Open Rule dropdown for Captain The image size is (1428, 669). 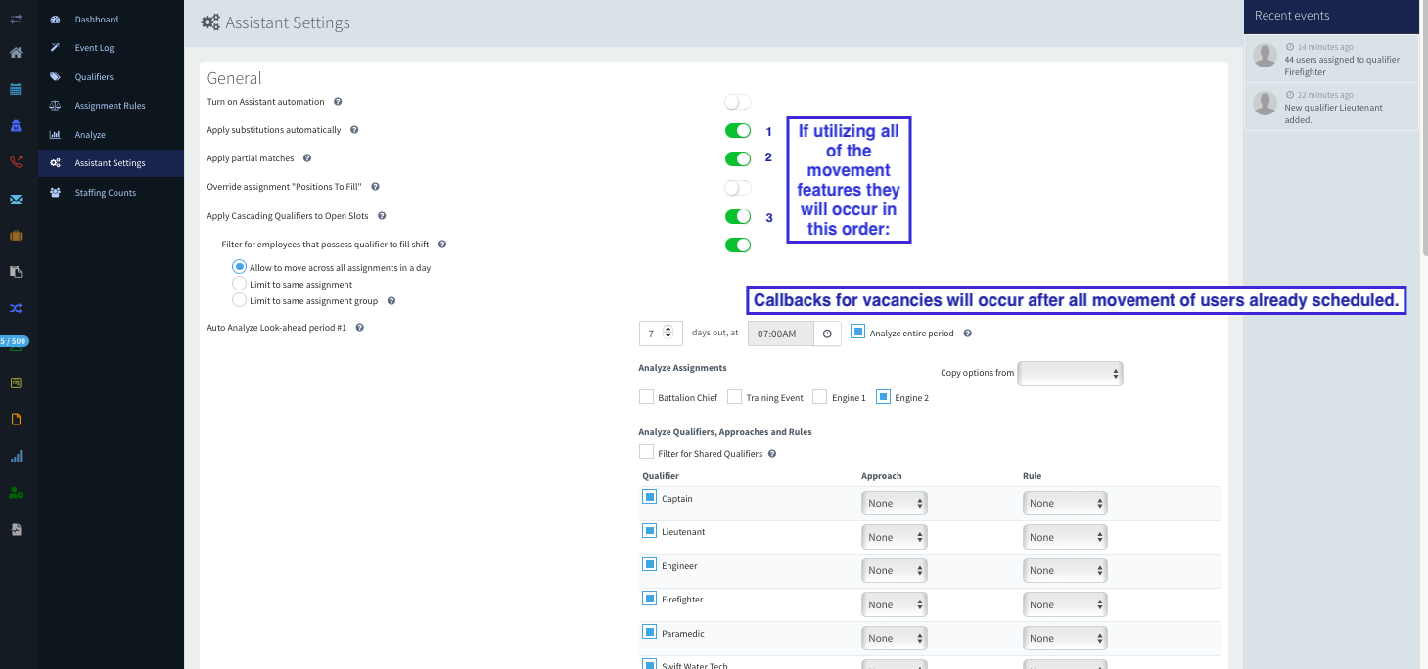1065,503
